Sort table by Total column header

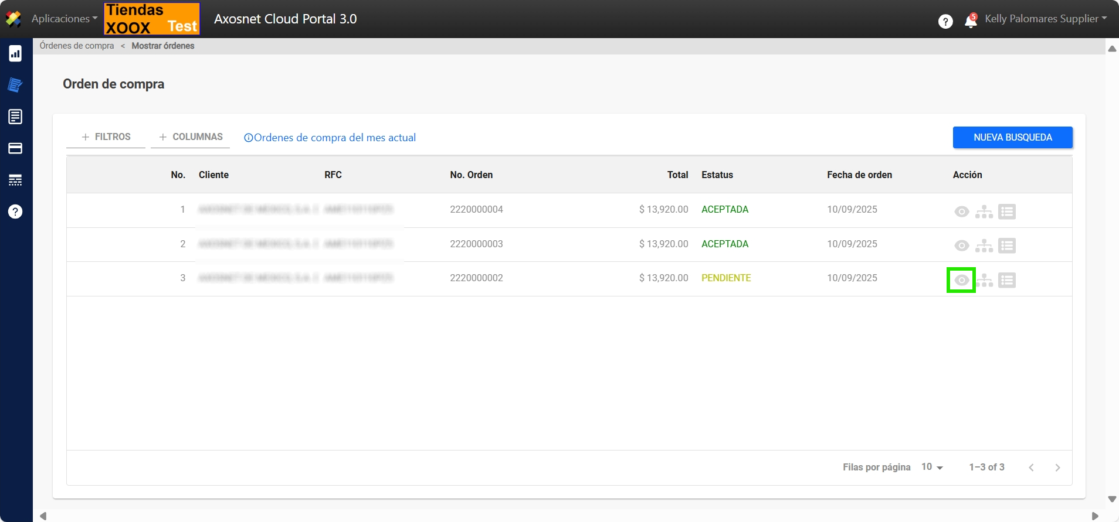click(x=677, y=175)
